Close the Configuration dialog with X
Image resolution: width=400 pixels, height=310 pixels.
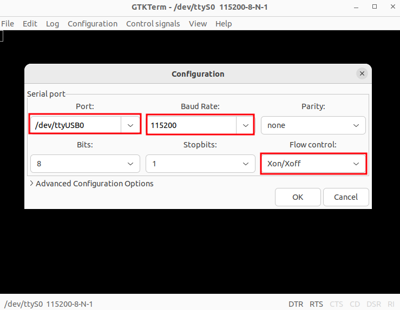pos(362,73)
